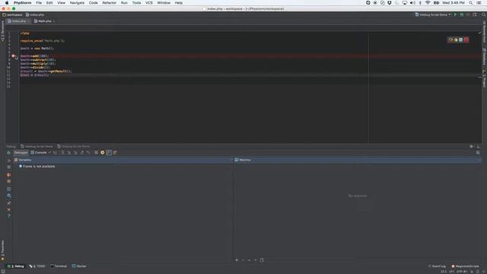
Task: Click the green Run button in the toolbar
Action: pos(455,14)
